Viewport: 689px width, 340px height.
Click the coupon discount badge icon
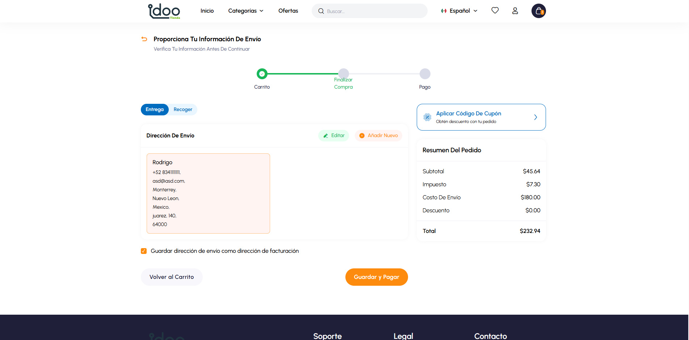pos(427,117)
